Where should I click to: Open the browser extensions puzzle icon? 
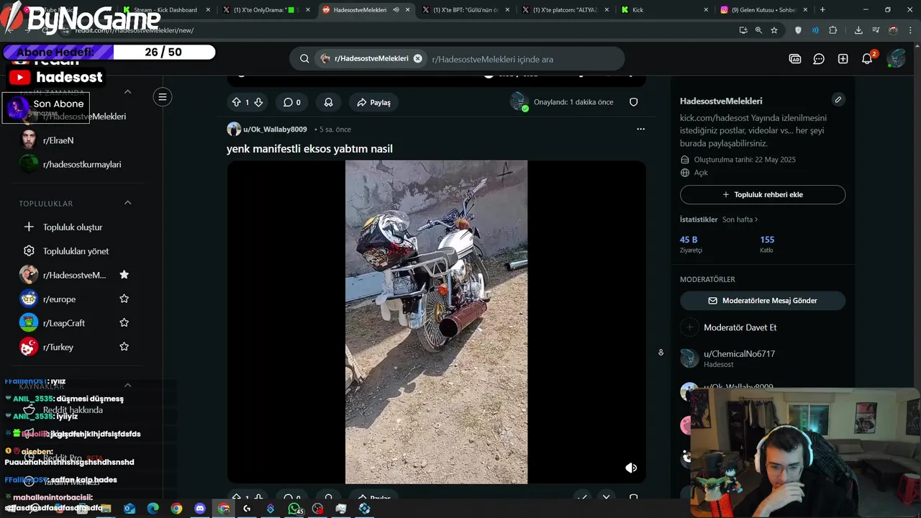(x=833, y=30)
